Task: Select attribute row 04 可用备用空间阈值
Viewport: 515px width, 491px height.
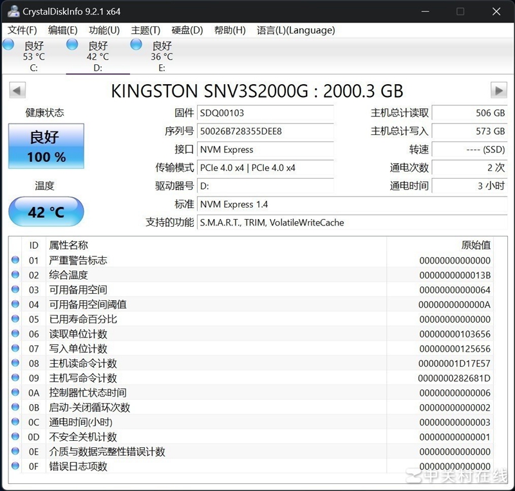Action: point(251,305)
